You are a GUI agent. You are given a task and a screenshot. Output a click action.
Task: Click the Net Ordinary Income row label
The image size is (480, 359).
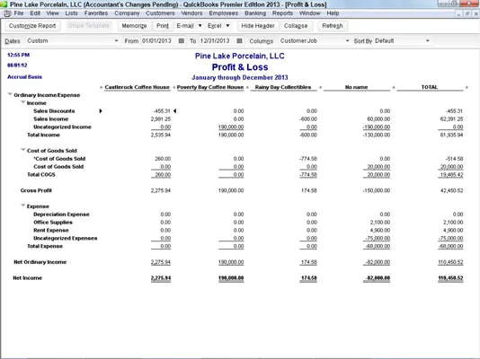(40, 262)
